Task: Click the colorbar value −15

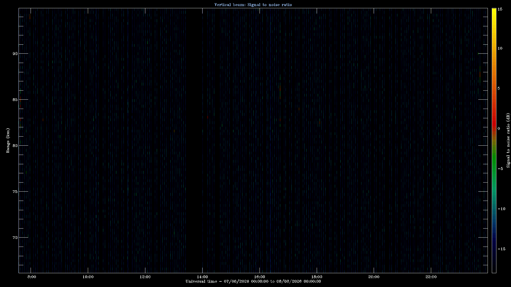Action: point(501,249)
